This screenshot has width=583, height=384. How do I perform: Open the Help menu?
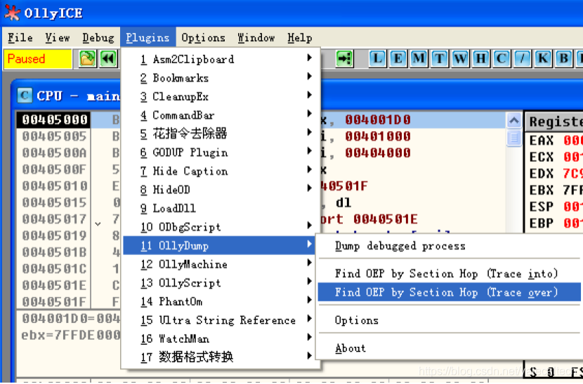[x=300, y=37]
